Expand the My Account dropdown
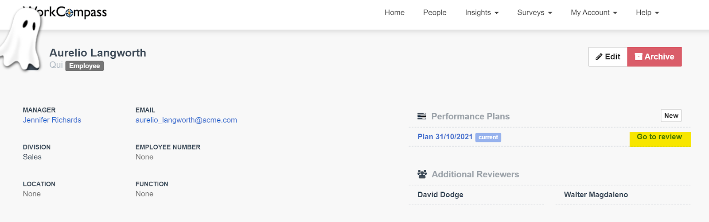 coord(594,12)
